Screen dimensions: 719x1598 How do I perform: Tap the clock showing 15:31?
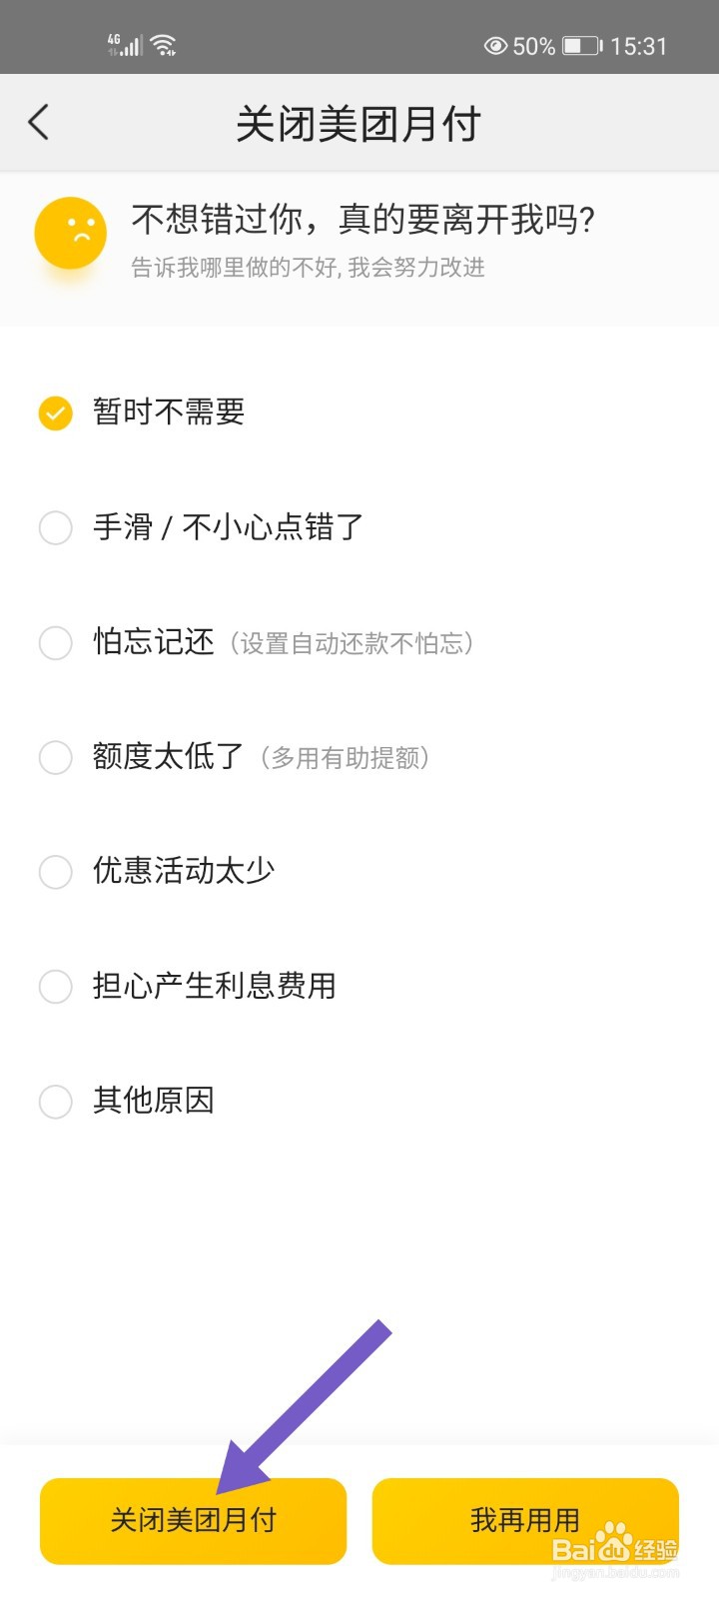click(638, 45)
